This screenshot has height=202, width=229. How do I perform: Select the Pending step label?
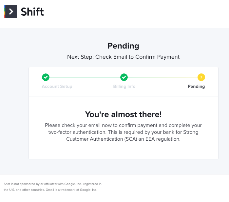[x=196, y=87]
